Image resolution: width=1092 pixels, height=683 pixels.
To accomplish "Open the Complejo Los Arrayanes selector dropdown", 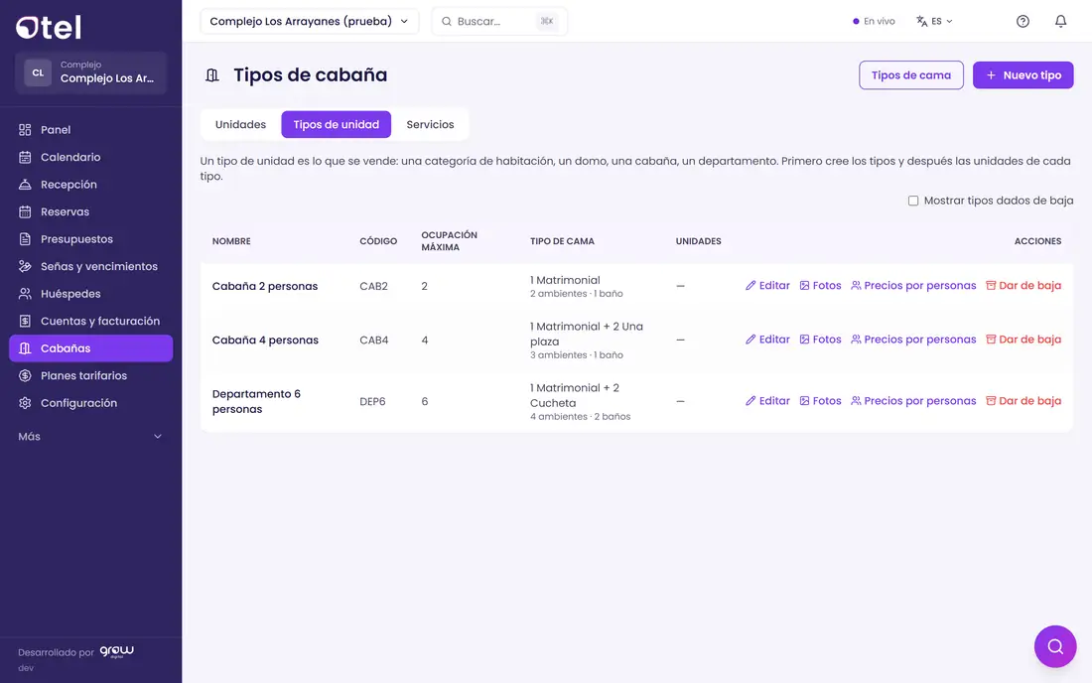I will click(309, 22).
